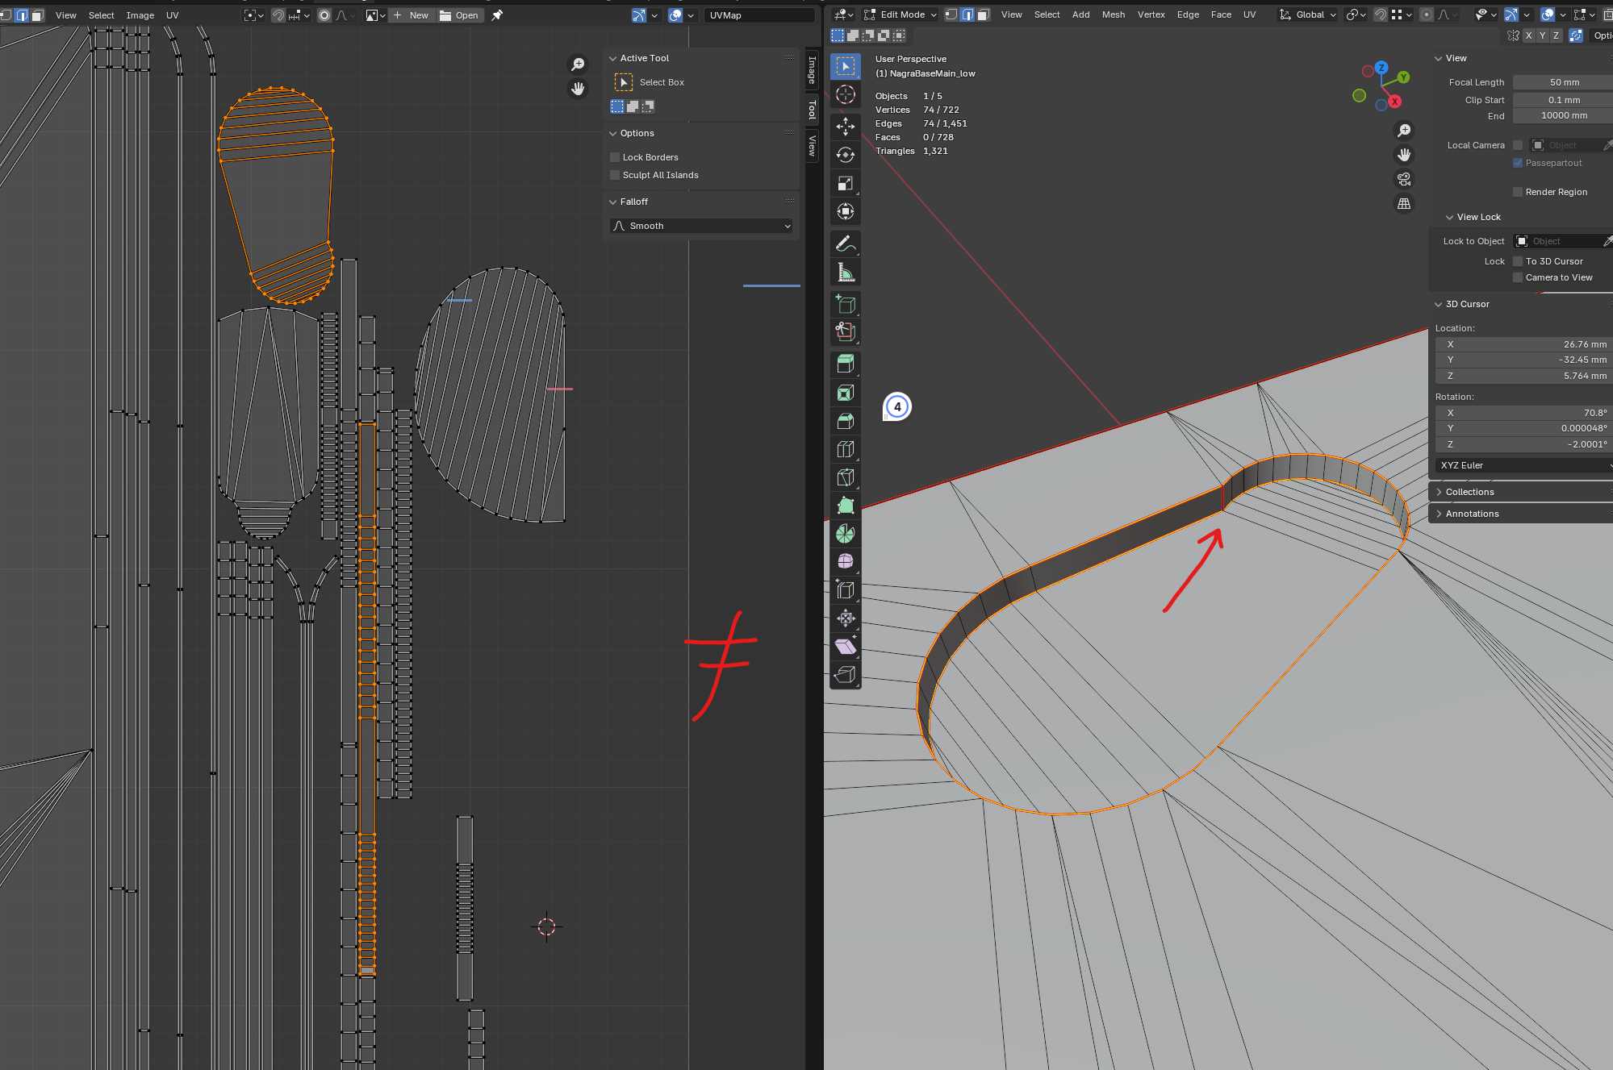The width and height of the screenshot is (1613, 1070).
Task: Switch to orthographic grid view icon
Action: [1404, 203]
